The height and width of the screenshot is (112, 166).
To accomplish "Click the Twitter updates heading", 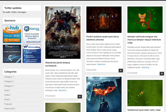I will pyautogui.click(x=13, y=8).
